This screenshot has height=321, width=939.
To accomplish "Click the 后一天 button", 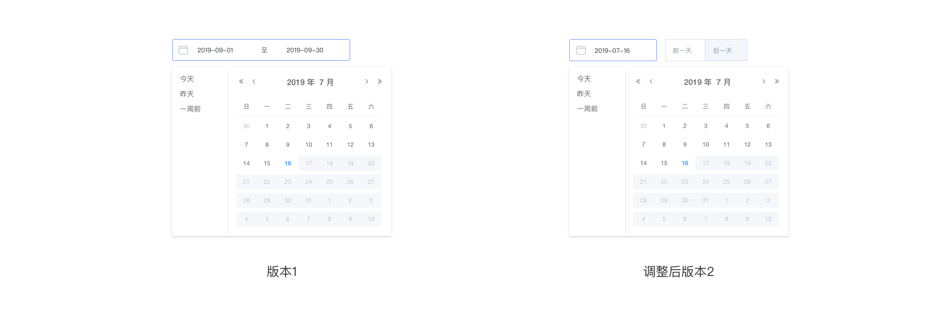I will (x=726, y=50).
